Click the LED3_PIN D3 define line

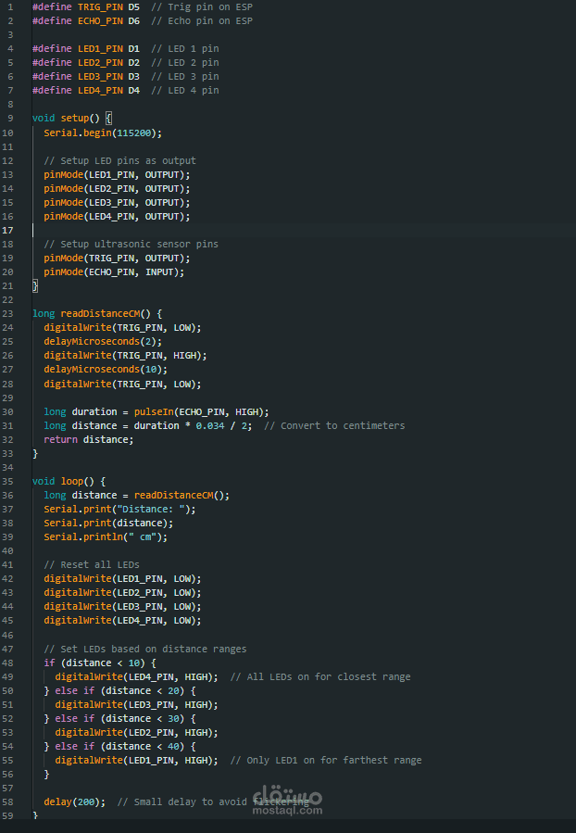point(86,76)
